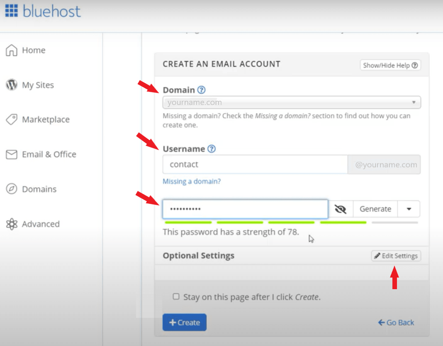Click the Bluehost grid logo icon
This screenshot has width=443, height=346.
(x=12, y=11)
